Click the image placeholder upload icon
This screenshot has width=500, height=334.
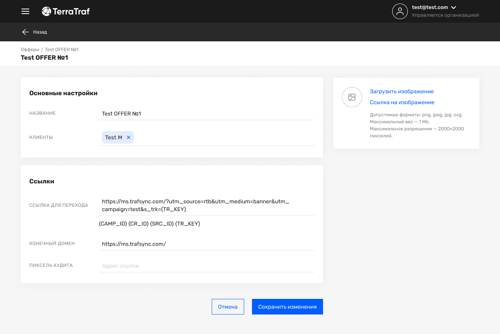point(352,97)
